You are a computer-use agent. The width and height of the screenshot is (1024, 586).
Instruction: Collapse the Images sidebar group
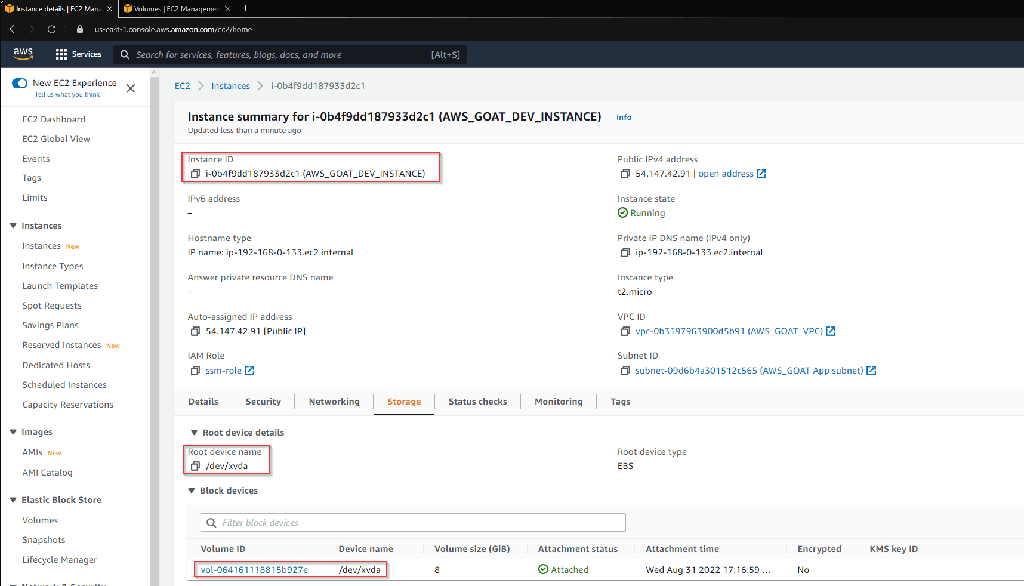[x=13, y=432]
